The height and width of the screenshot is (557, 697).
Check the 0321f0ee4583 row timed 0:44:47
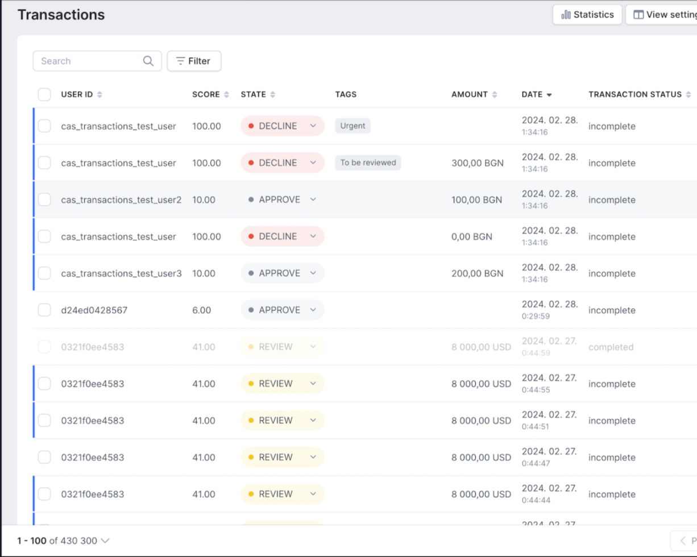click(44, 458)
